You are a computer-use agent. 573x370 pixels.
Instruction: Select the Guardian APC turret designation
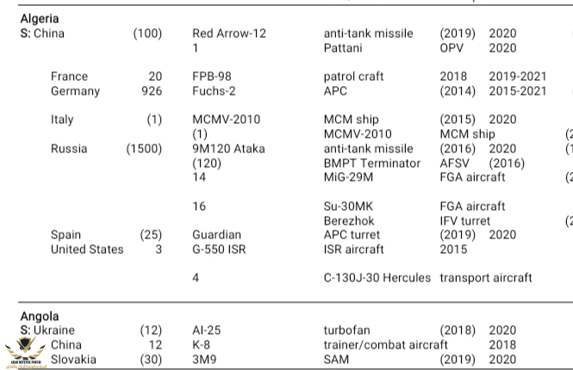pos(216,235)
